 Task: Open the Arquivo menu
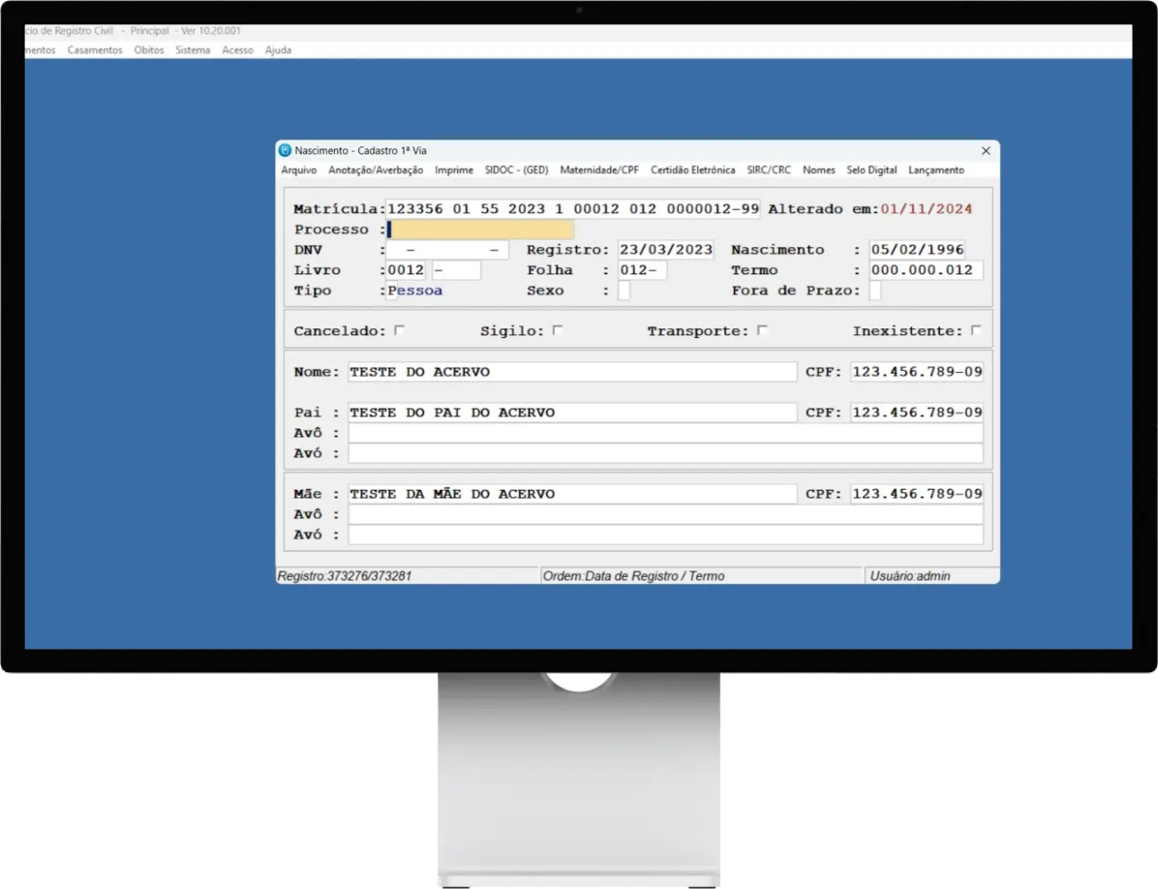pyautogui.click(x=299, y=169)
